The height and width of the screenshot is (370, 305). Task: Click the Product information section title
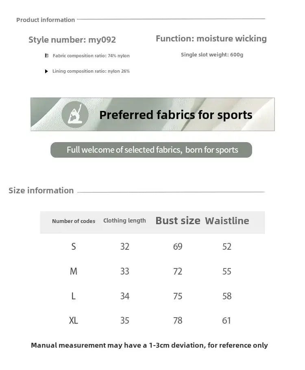click(46, 20)
